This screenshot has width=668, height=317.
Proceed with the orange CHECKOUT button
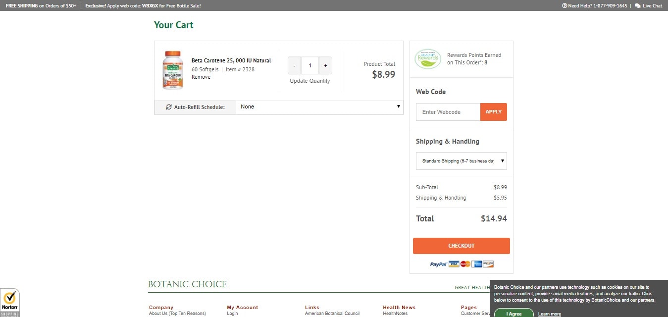462,246
